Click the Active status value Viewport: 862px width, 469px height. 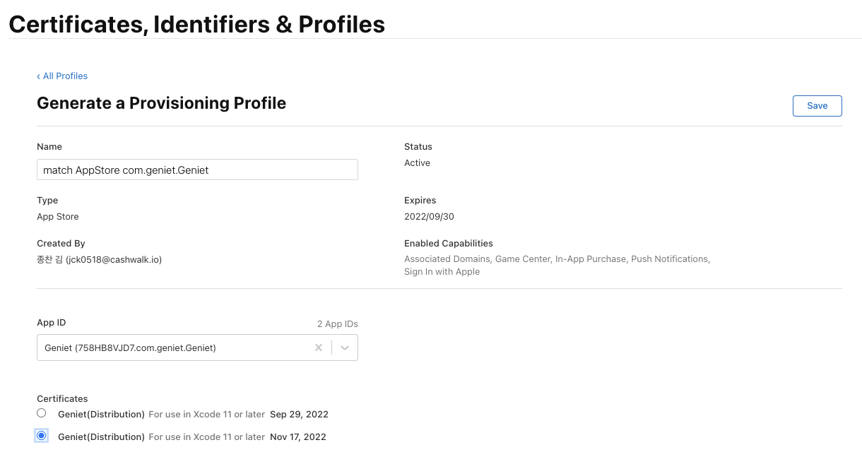tap(417, 163)
